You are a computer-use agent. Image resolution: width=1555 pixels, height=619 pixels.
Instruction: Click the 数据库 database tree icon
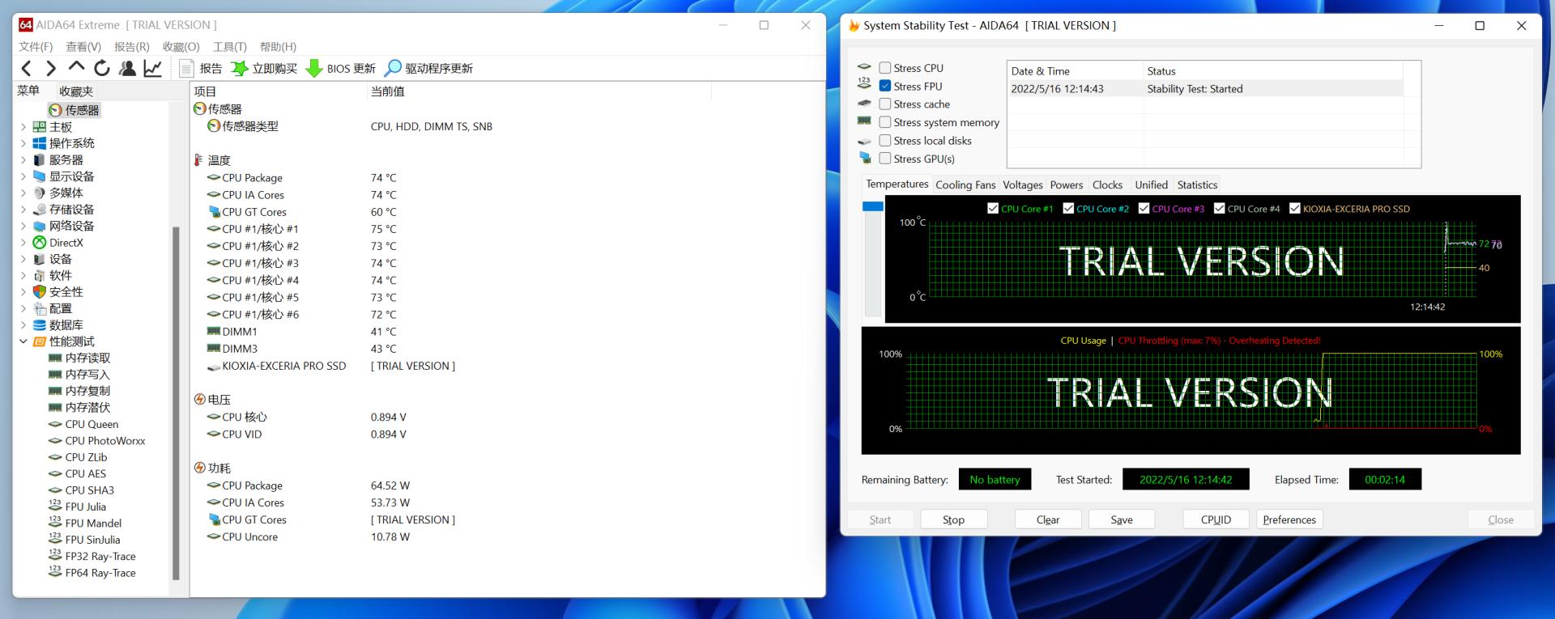[x=39, y=325]
